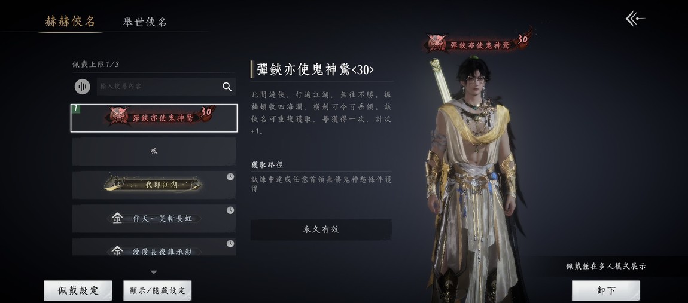This screenshot has width=688, height=303.
Task: Expand the title list with the down arrow
Action: click(x=154, y=273)
